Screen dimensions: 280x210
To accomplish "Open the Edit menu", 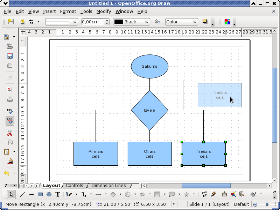I will coord(20,12).
